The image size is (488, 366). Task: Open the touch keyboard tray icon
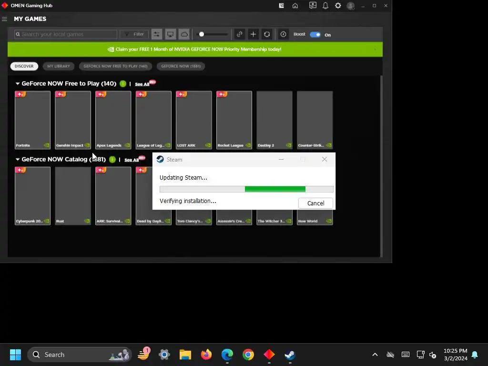[x=406, y=355]
